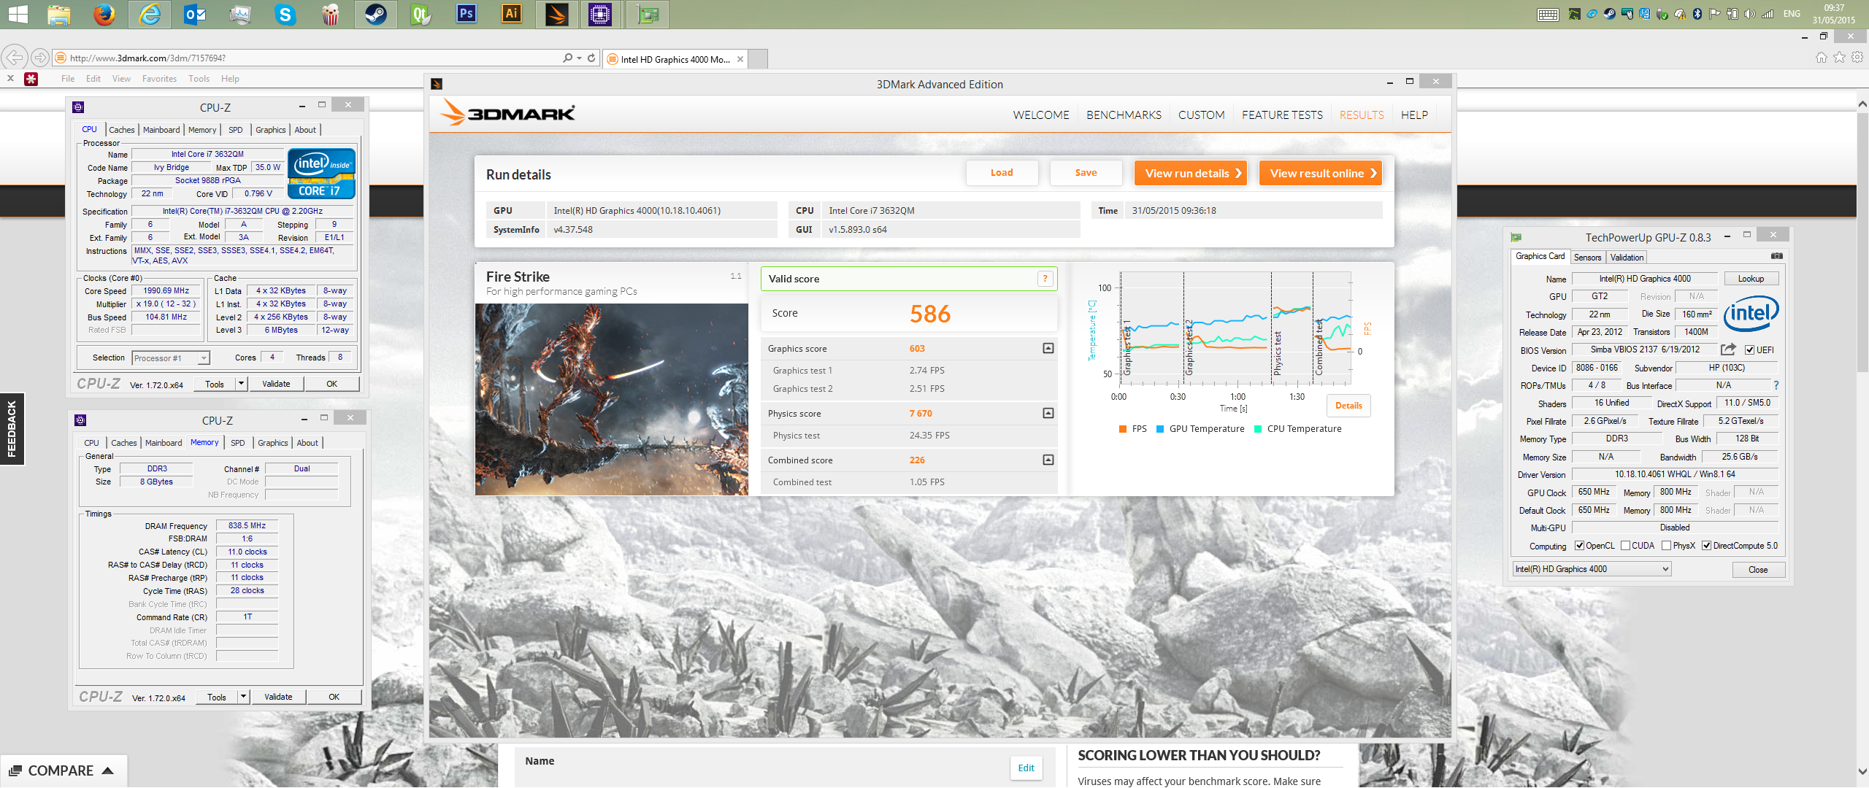Image resolution: width=1869 pixels, height=788 pixels.
Task: Switch to 3DMark taskbar icon
Action: point(557,15)
